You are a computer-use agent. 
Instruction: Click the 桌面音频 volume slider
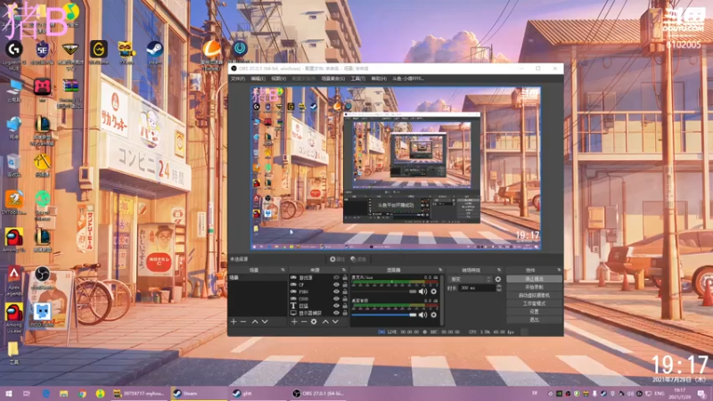pos(384,315)
